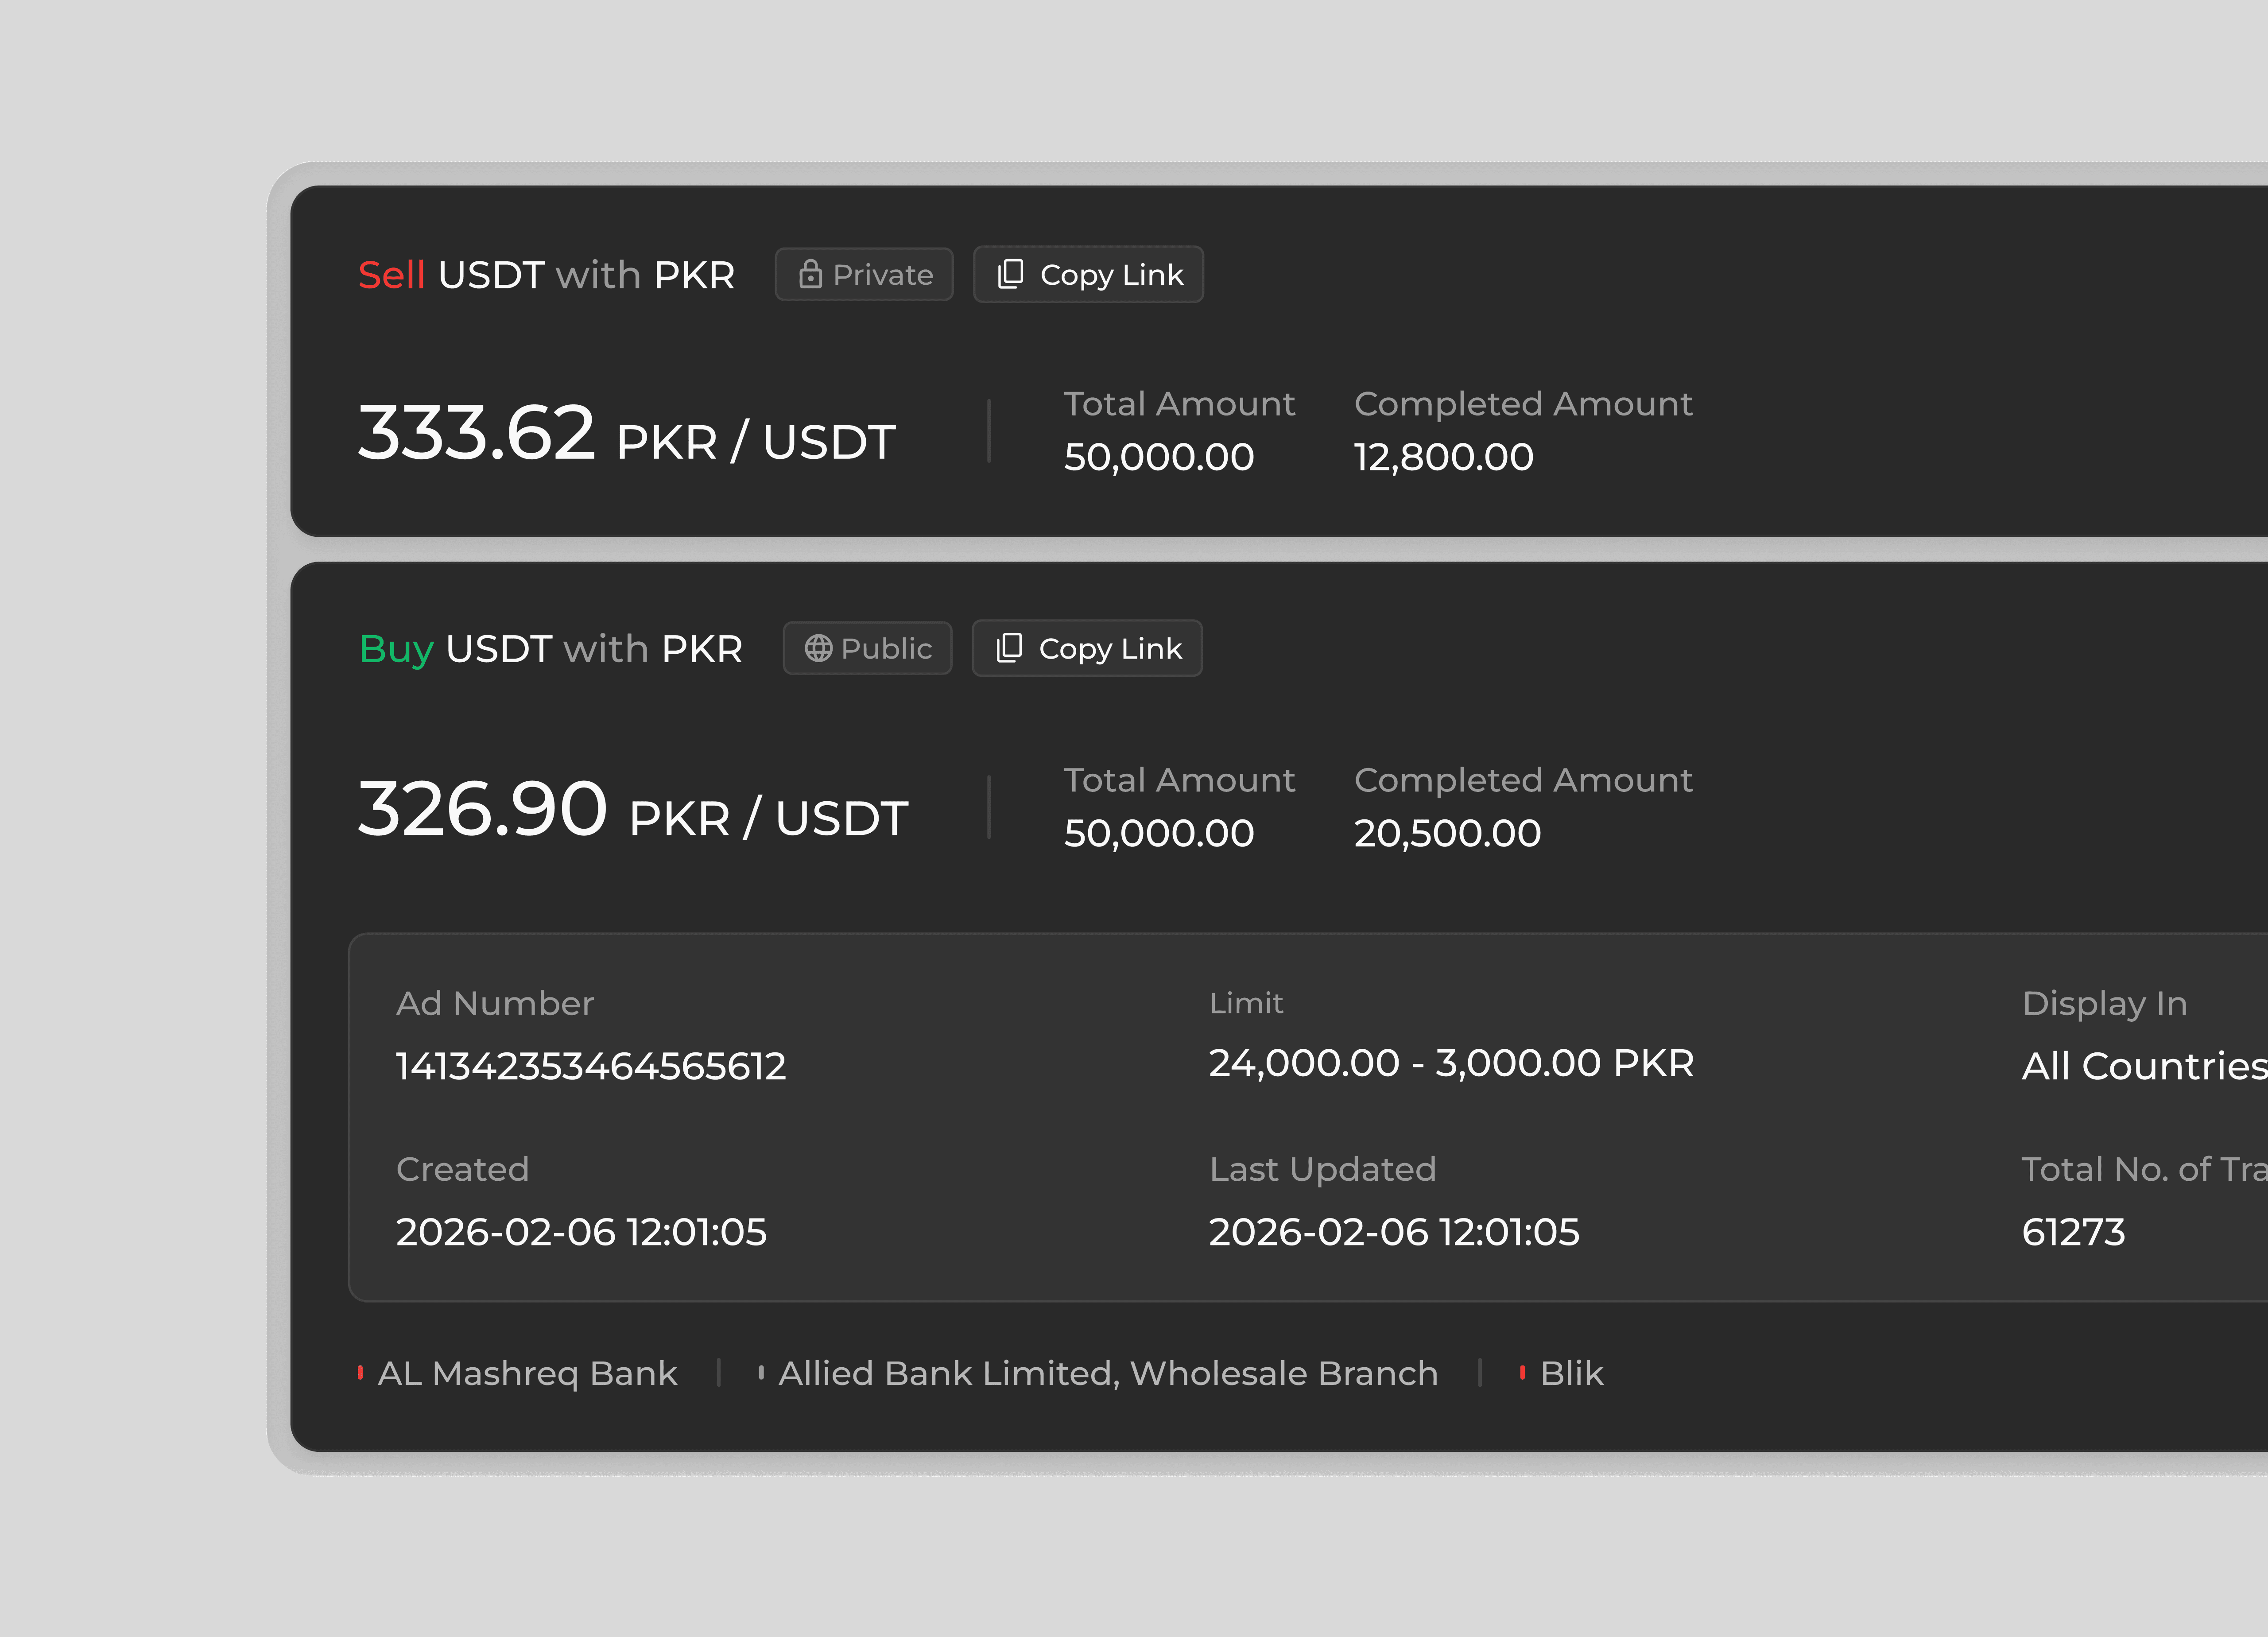Click copy icon in Sell ad's Copy Link

[x=1010, y=274]
